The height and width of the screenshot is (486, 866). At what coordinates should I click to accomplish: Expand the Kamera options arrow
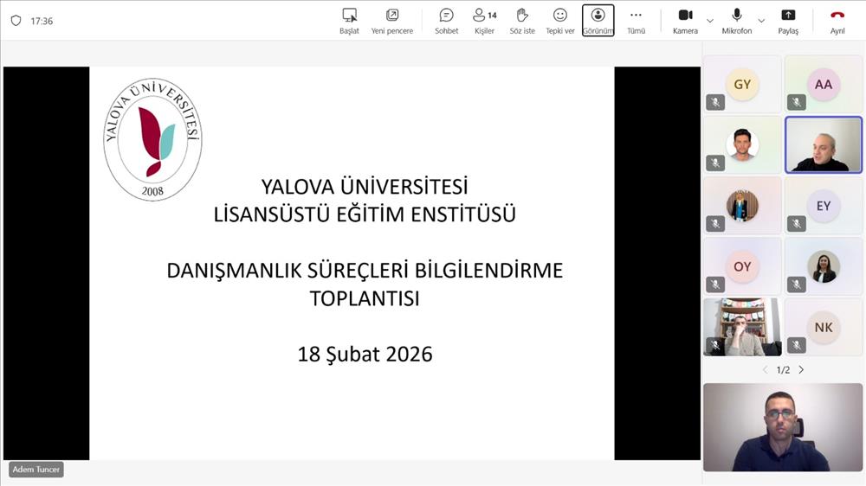[x=710, y=21]
